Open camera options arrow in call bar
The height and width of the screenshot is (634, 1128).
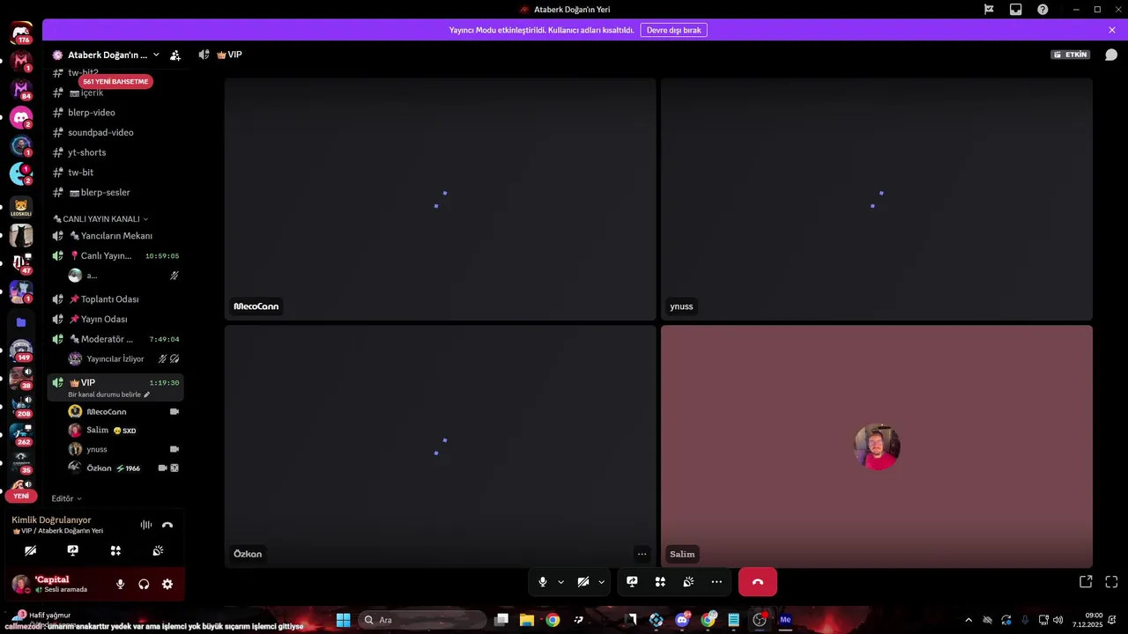point(601,582)
